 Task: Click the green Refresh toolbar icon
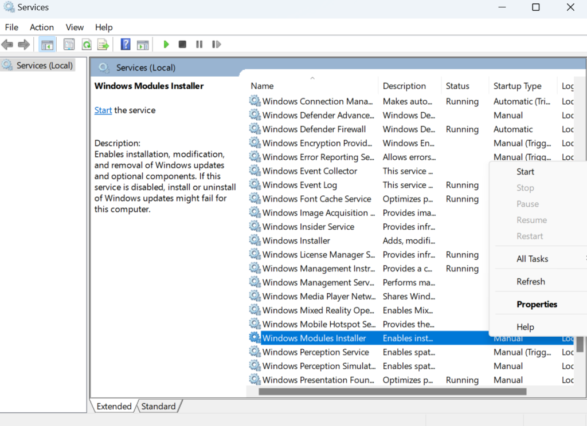coord(86,44)
